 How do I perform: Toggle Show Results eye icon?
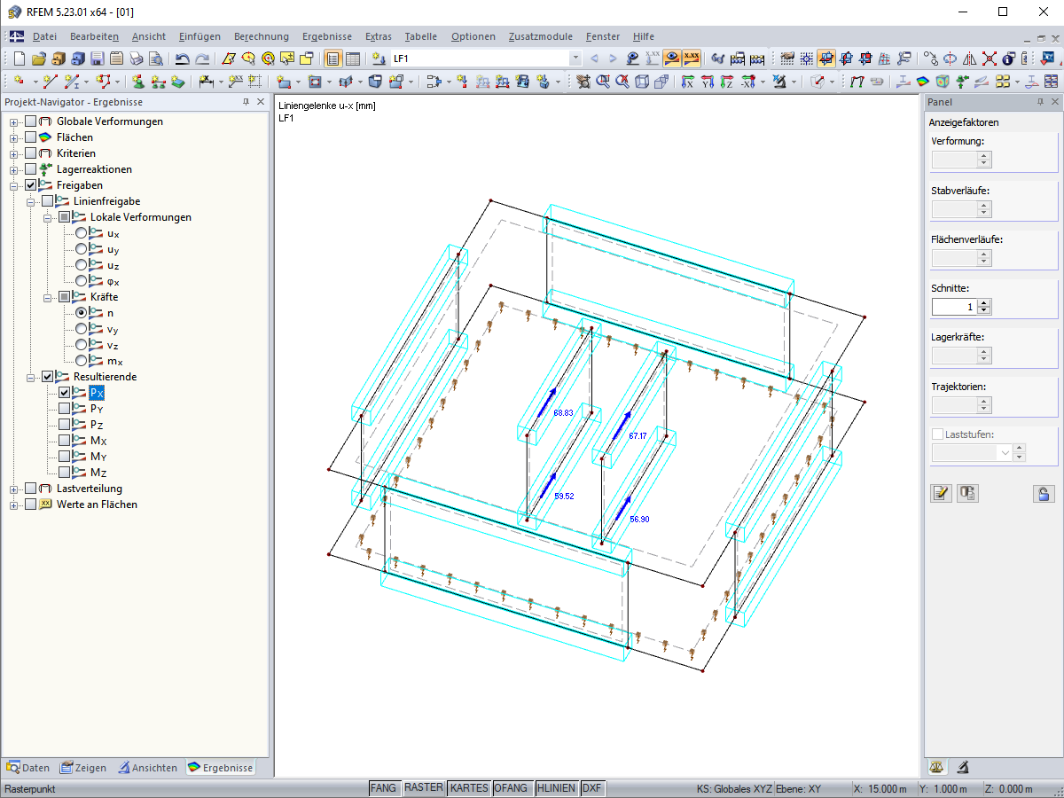(x=672, y=59)
